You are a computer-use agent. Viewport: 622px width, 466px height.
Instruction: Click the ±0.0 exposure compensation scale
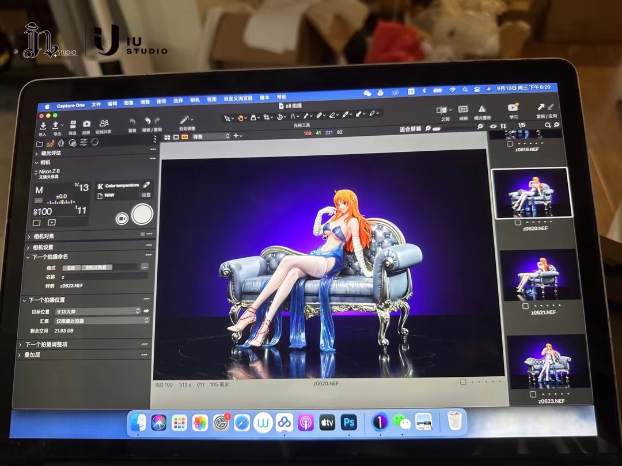tap(60, 199)
